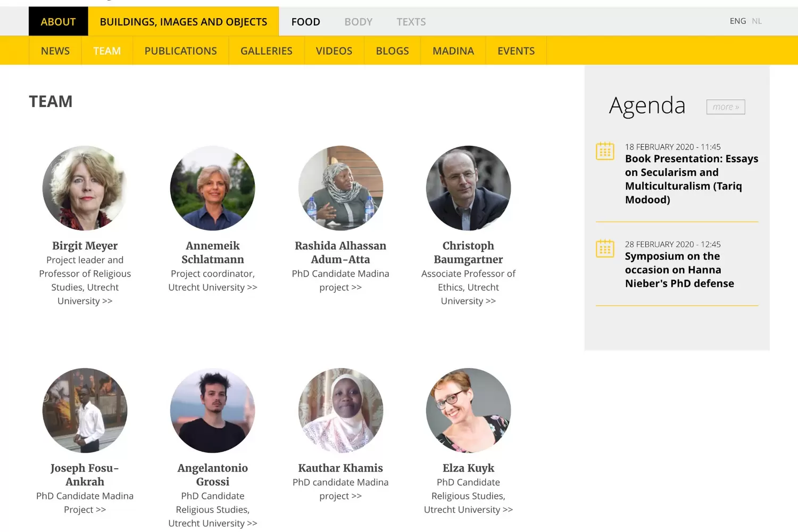
Task: Open Angelantonio Grossi's photo
Action: click(x=213, y=410)
